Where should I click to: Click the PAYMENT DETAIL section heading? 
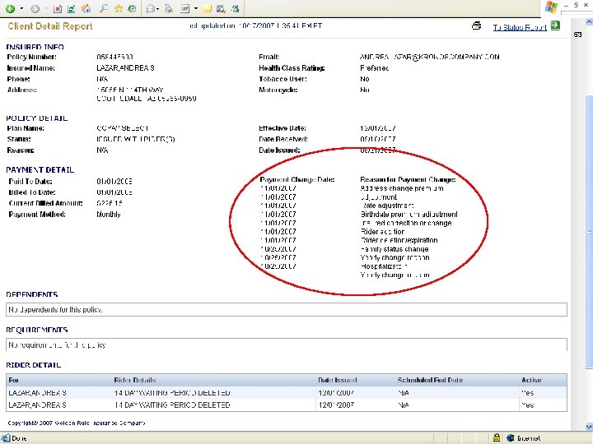pos(40,170)
